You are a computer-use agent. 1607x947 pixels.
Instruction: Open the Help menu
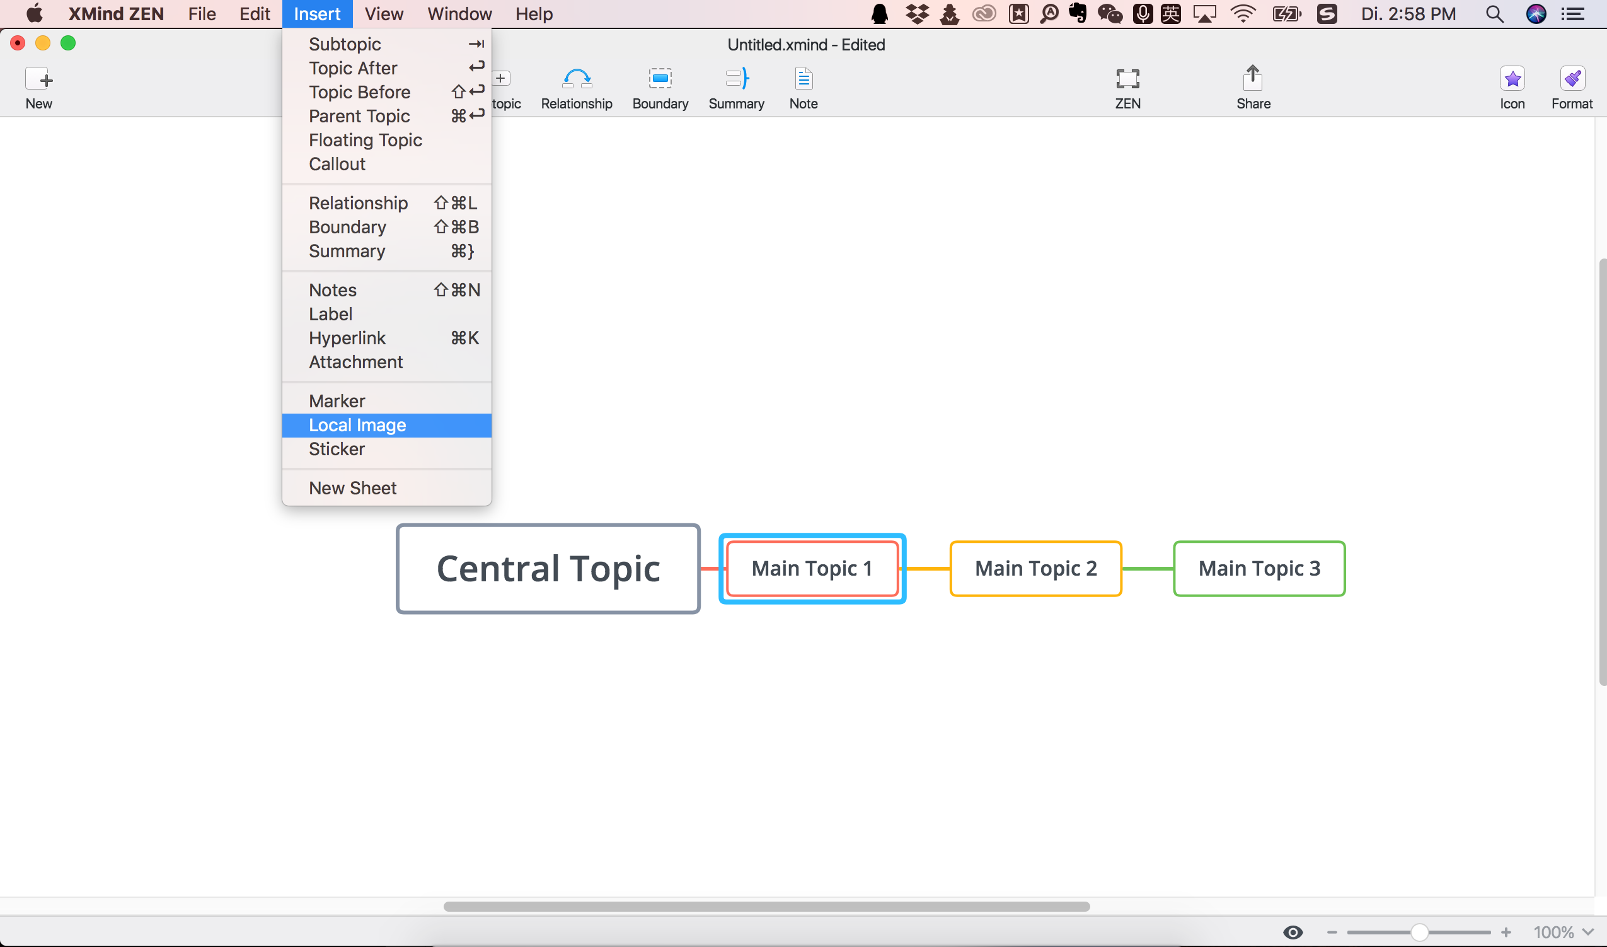tap(534, 14)
